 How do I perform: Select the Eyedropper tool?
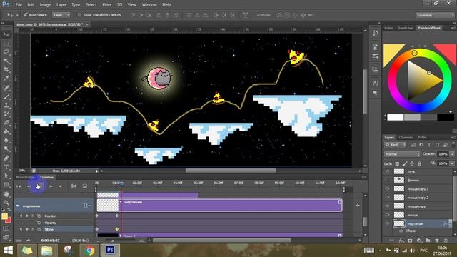(6, 79)
